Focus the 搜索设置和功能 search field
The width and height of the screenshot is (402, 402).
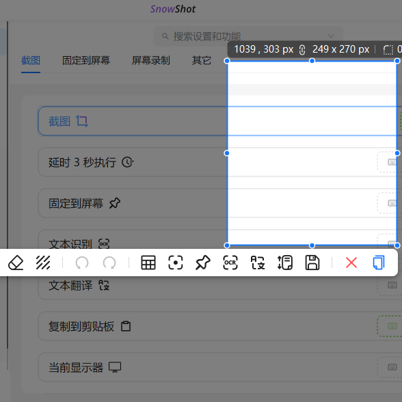248,36
